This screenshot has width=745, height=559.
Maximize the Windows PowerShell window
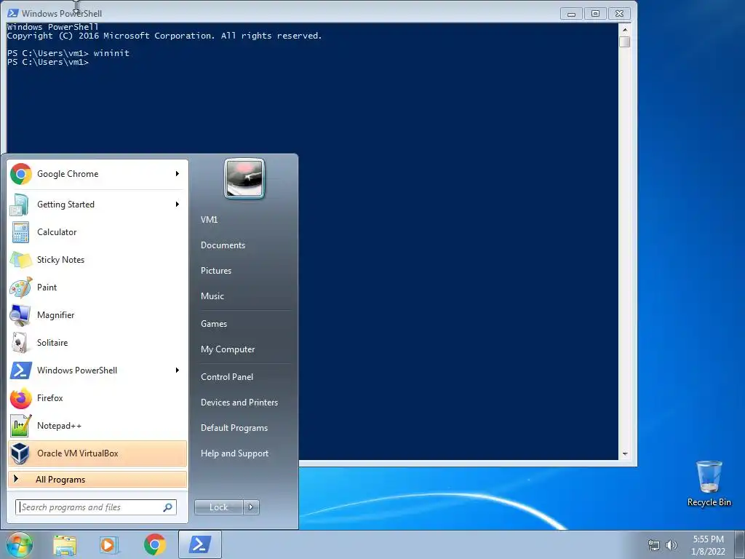pyautogui.click(x=595, y=14)
